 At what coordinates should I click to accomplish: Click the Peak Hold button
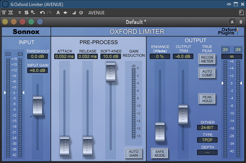pos(207,99)
